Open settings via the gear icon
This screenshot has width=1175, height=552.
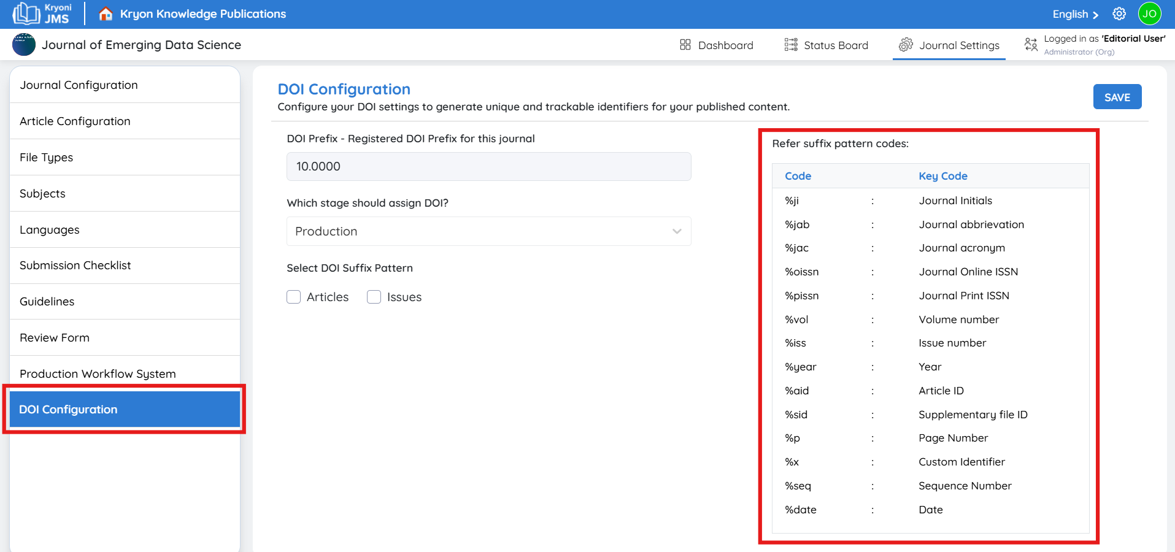tap(1119, 13)
